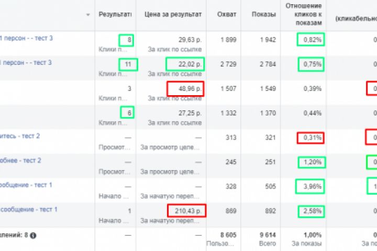Click the Показы column header
The height and width of the screenshot is (251, 377).
click(263, 15)
